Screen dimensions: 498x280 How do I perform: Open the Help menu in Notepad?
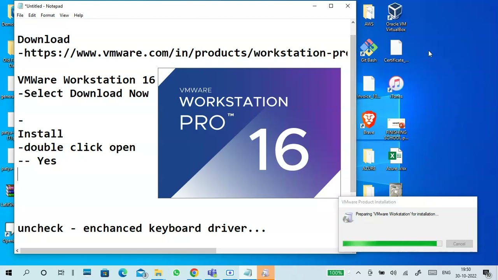[79, 15]
